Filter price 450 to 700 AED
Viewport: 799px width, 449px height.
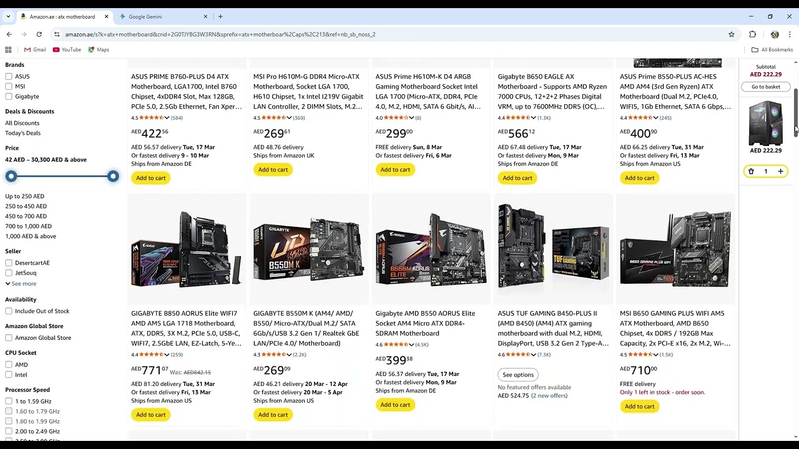(x=26, y=216)
